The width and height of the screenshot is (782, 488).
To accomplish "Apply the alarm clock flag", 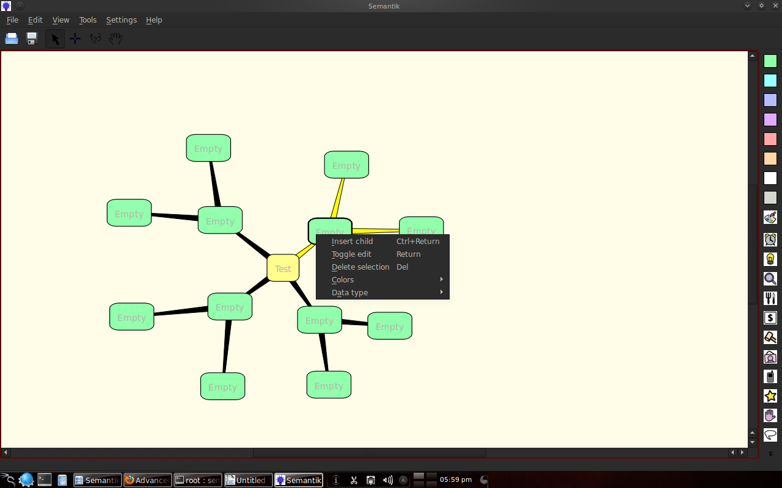I will (x=770, y=239).
